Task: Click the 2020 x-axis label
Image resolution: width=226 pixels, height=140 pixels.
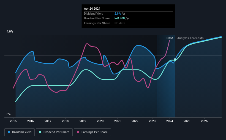Action: click(x=100, y=121)
